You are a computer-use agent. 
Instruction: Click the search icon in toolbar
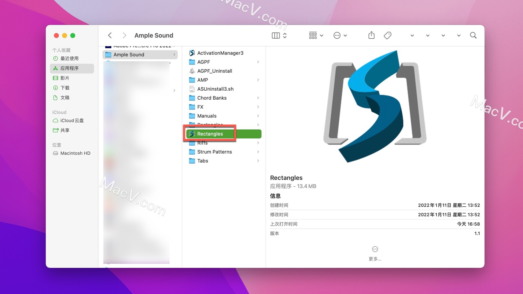click(x=473, y=35)
